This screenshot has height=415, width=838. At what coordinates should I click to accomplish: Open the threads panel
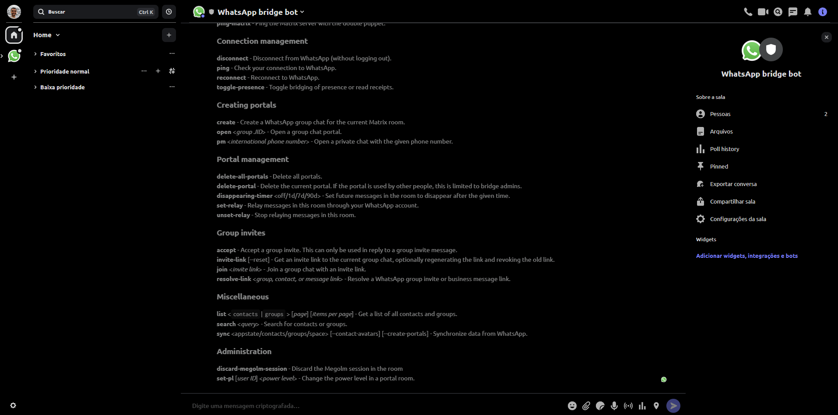pyautogui.click(x=793, y=12)
